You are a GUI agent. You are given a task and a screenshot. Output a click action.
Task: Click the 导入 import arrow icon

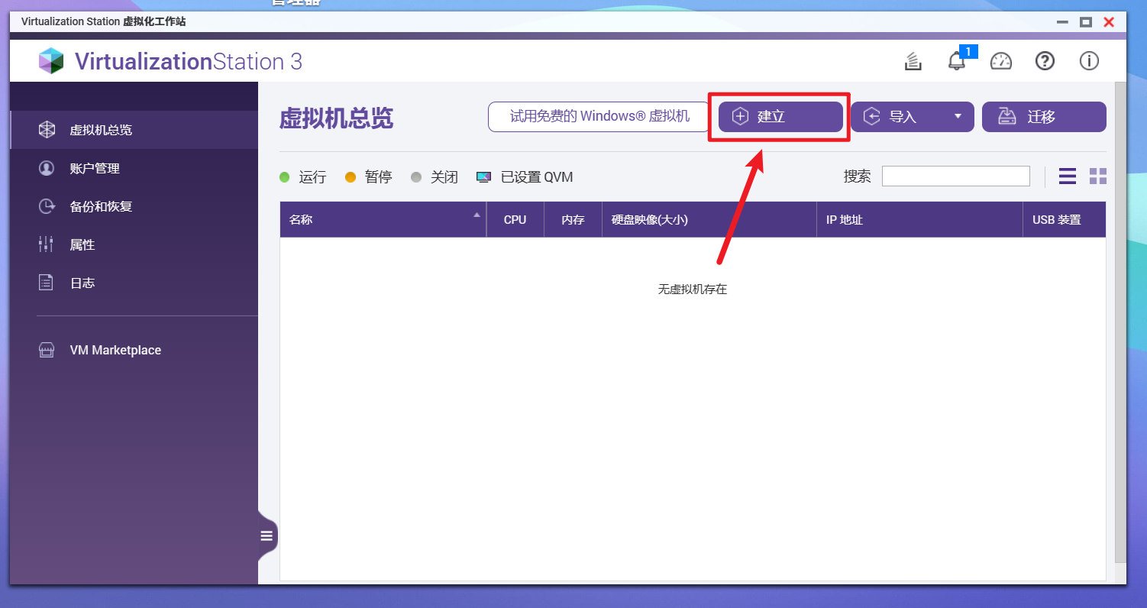coord(871,117)
